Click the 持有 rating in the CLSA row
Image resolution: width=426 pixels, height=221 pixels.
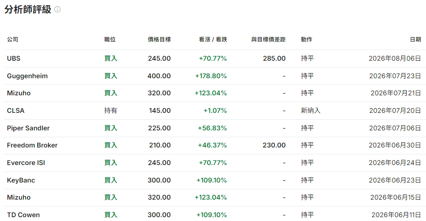tap(111, 110)
